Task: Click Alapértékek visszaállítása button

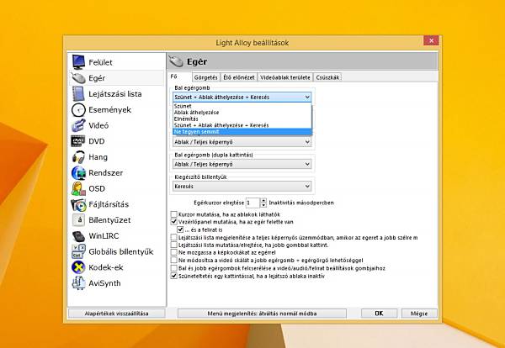Action: (x=117, y=314)
